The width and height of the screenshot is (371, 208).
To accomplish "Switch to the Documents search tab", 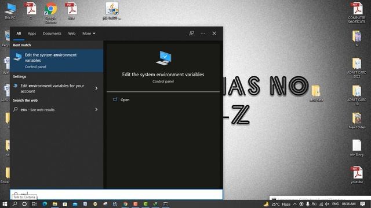I will tap(52, 34).
